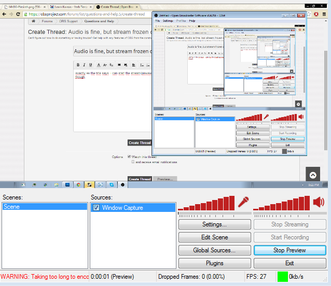Click the unlink icon in the editor

pyautogui.click(x=126, y=65)
